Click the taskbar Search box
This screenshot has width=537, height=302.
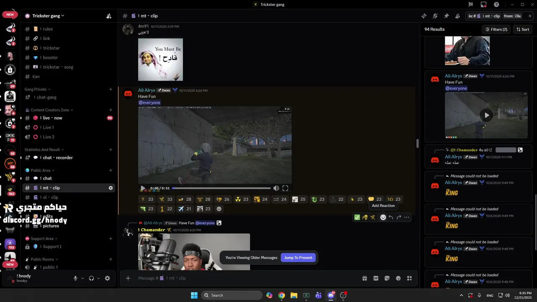point(232,295)
